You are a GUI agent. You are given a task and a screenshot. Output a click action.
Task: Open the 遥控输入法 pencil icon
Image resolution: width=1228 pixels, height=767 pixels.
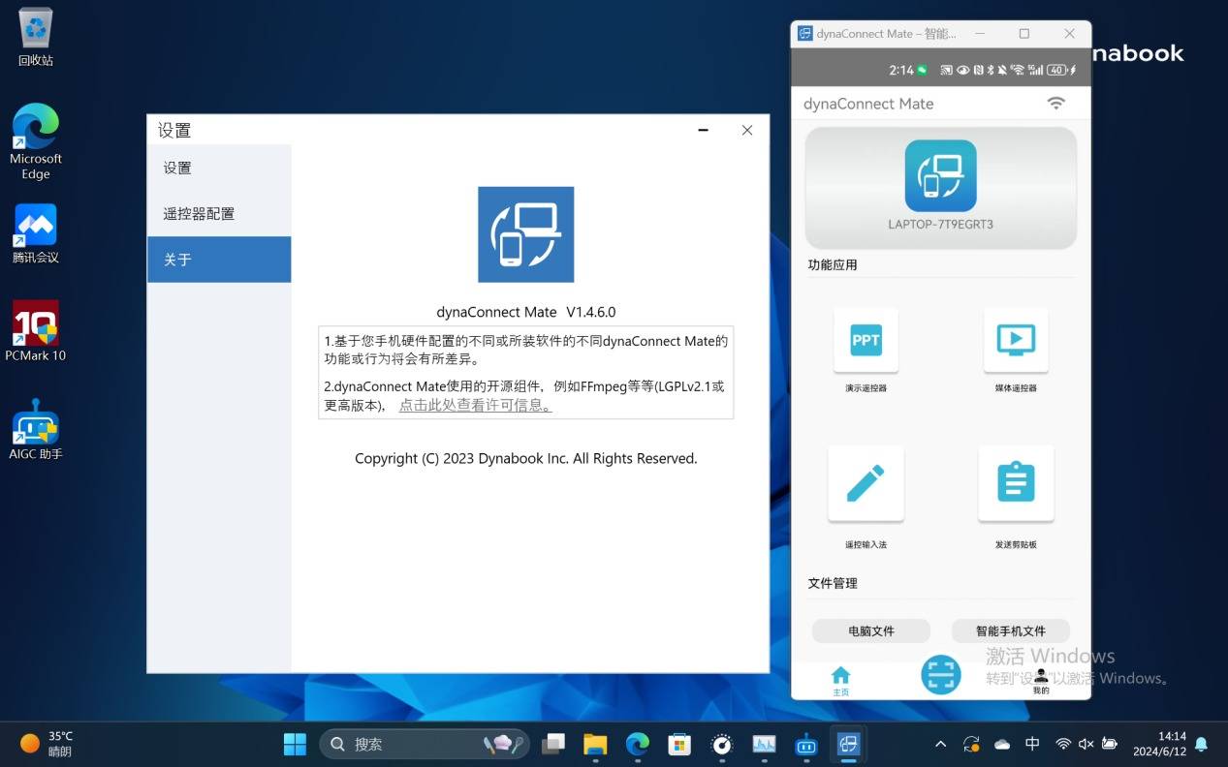pos(866,482)
